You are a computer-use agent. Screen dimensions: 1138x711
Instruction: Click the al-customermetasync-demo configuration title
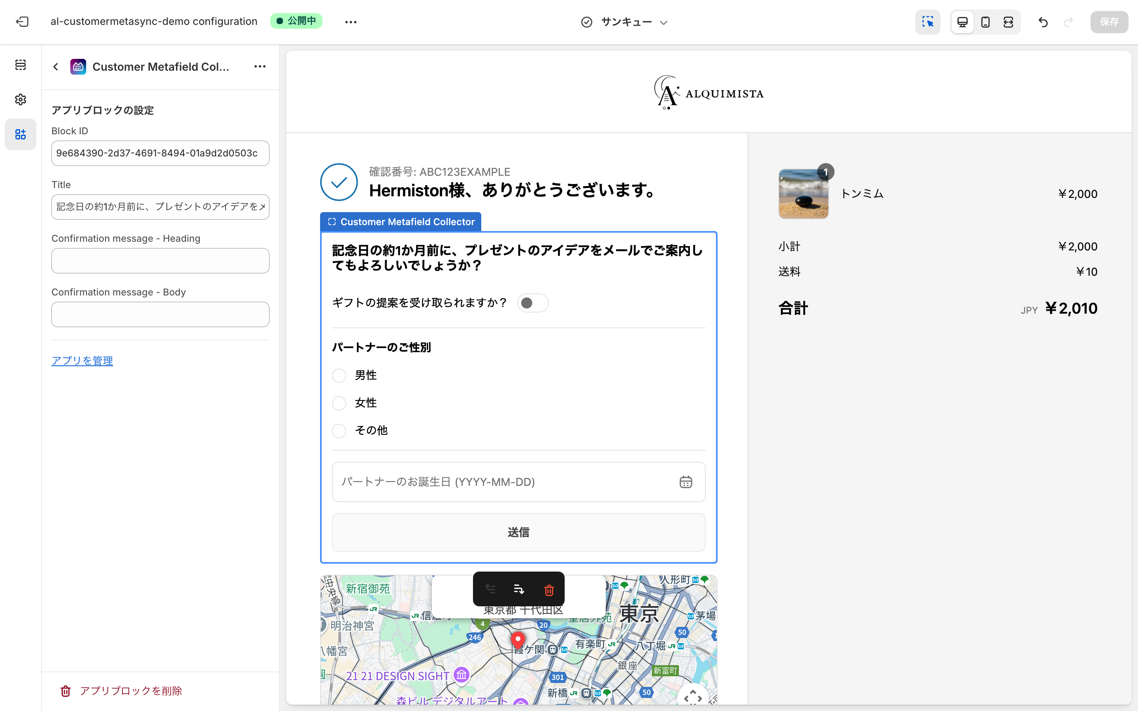[154, 22]
